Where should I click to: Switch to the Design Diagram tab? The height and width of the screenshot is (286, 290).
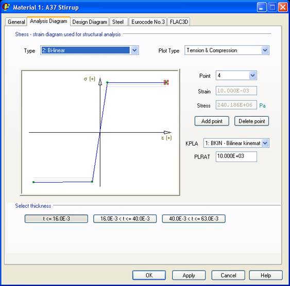90,22
